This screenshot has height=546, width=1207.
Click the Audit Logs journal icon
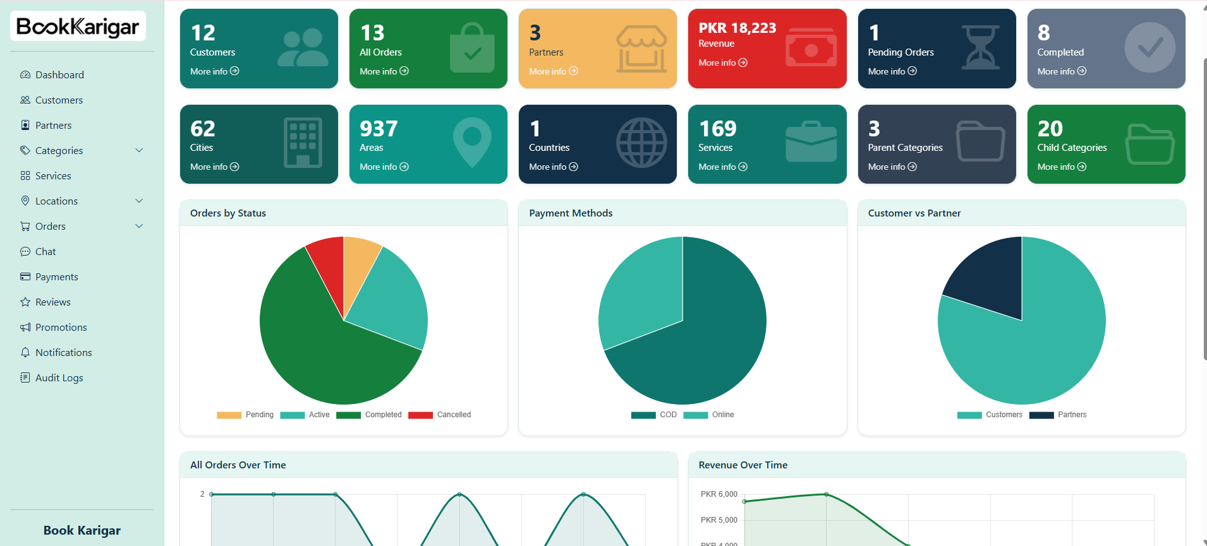pos(25,377)
